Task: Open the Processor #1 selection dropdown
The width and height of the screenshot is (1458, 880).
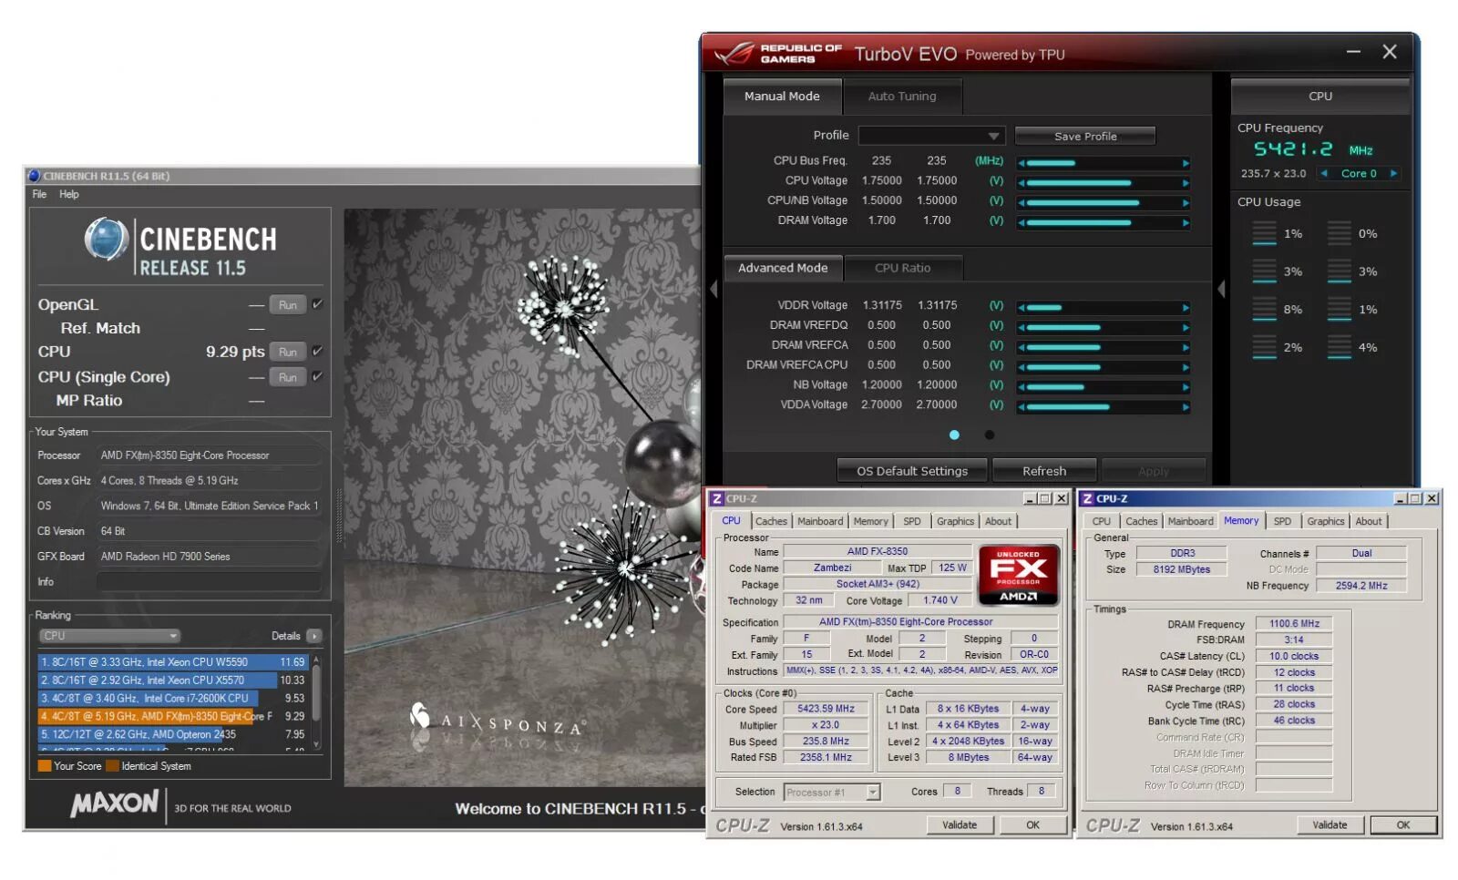Action: pyautogui.click(x=832, y=793)
